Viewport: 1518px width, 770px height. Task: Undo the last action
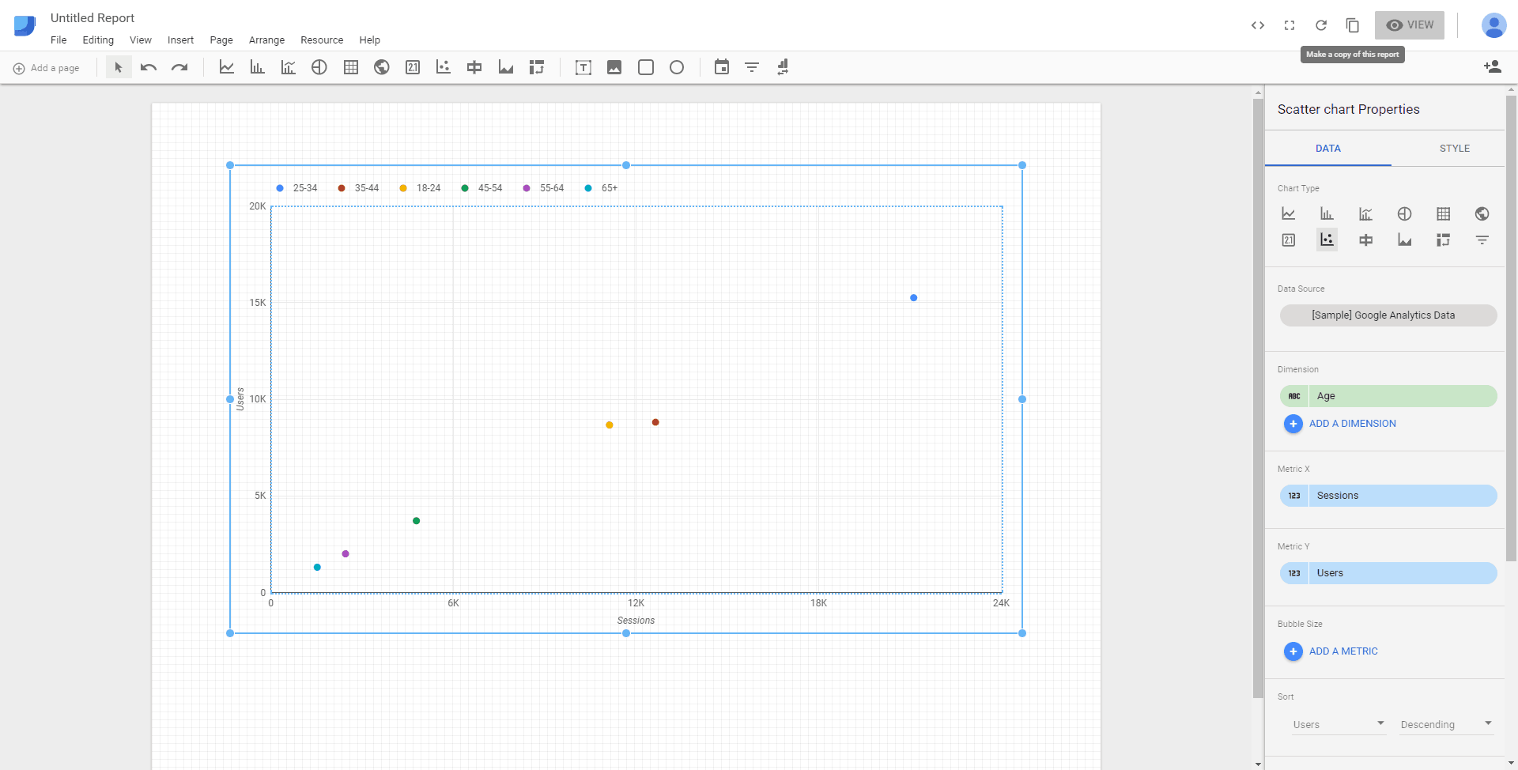click(x=148, y=67)
